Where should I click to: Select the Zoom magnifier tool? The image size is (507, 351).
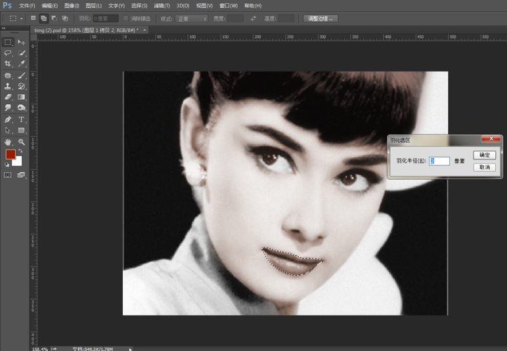tap(22, 142)
